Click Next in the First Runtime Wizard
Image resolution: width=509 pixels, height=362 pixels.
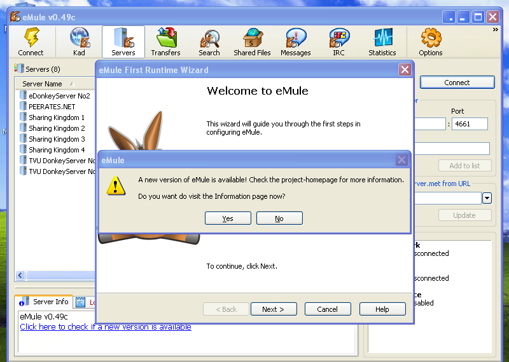pyautogui.click(x=274, y=309)
